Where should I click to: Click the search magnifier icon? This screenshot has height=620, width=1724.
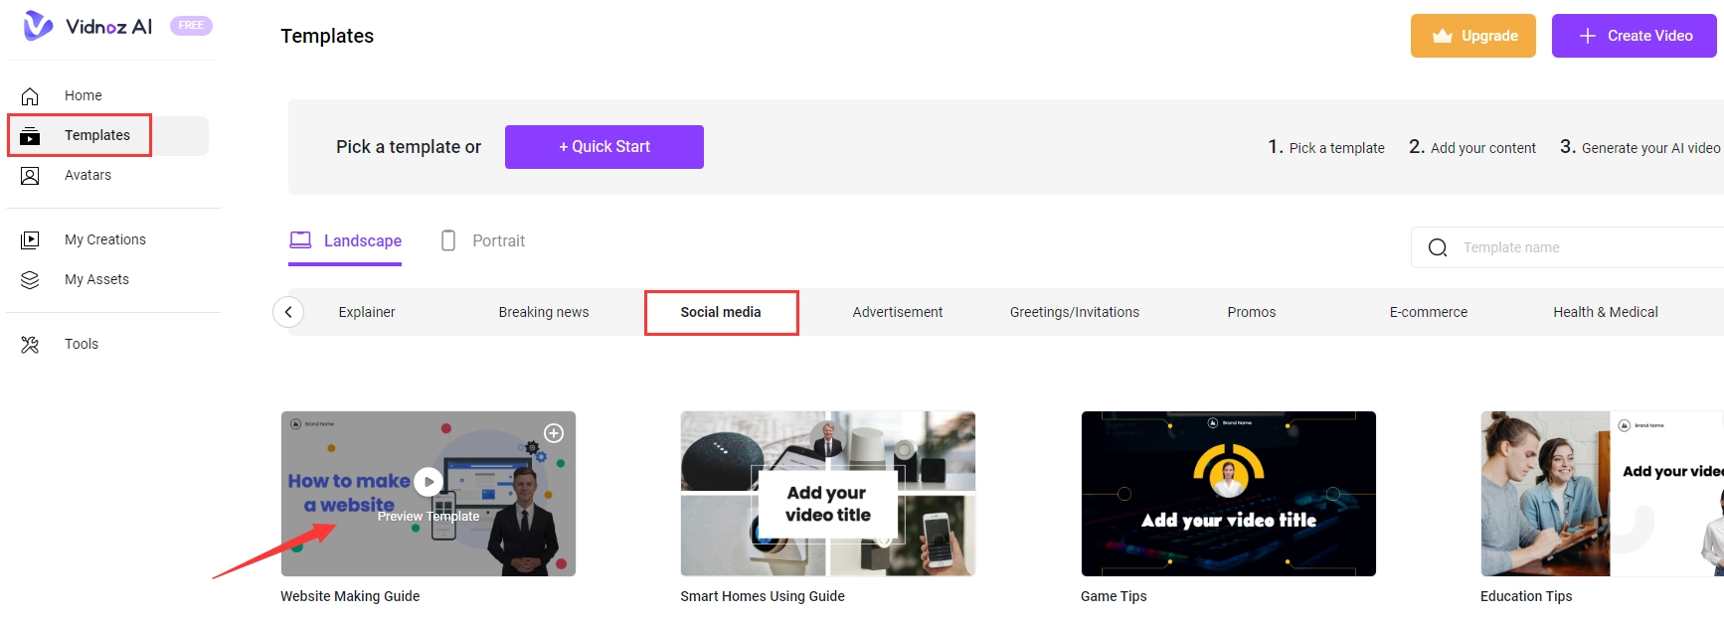point(1438,247)
